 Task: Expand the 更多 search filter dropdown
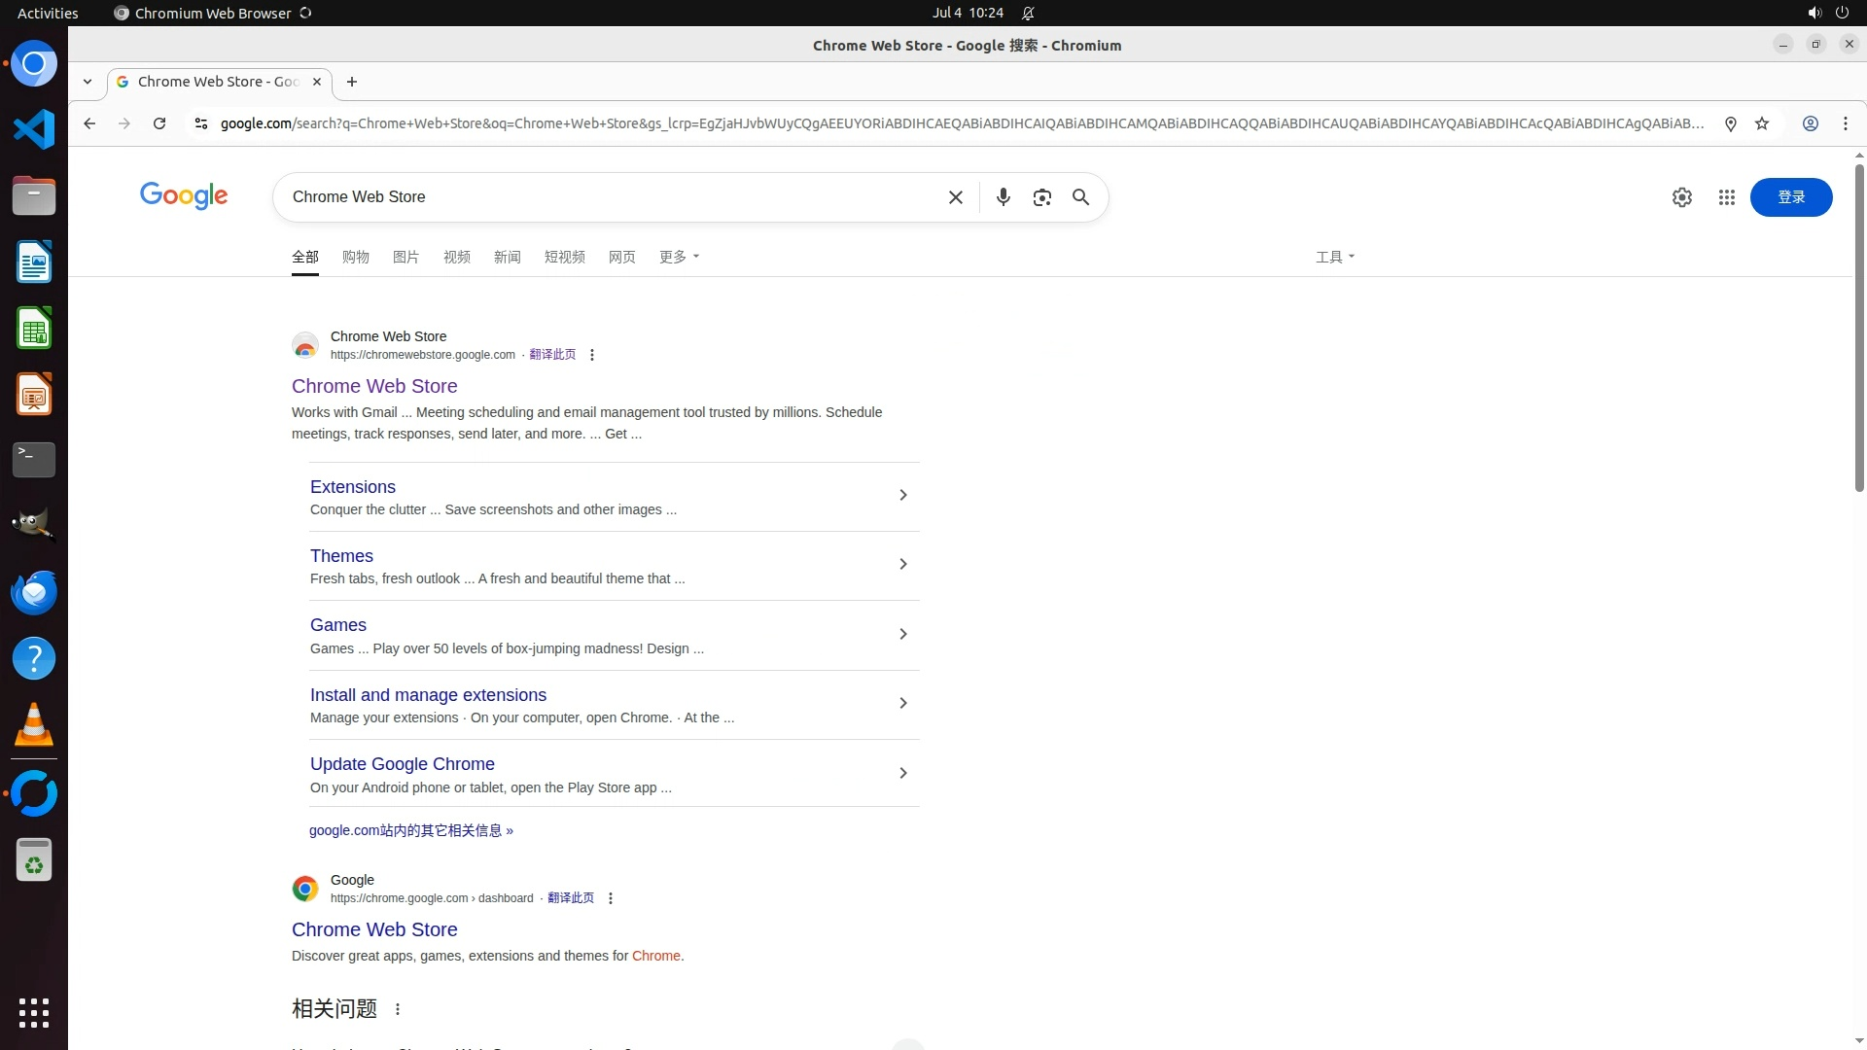pyautogui.click(x=679, y=257)
